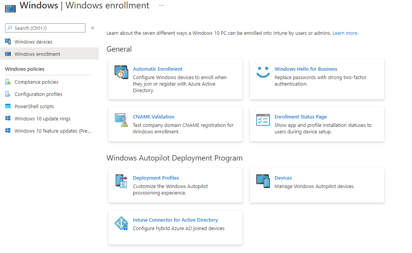Click the Windows enrollment sidebar icon
The image size is (412, 253).
[x=8, y=54]
